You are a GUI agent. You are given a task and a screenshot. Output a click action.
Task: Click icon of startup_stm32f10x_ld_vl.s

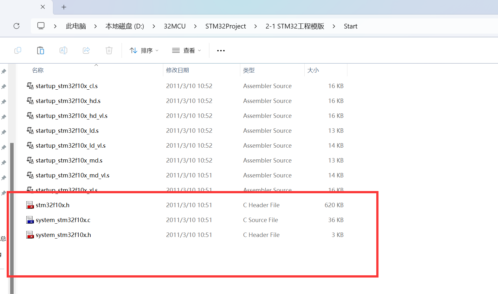tap(30, 145)
